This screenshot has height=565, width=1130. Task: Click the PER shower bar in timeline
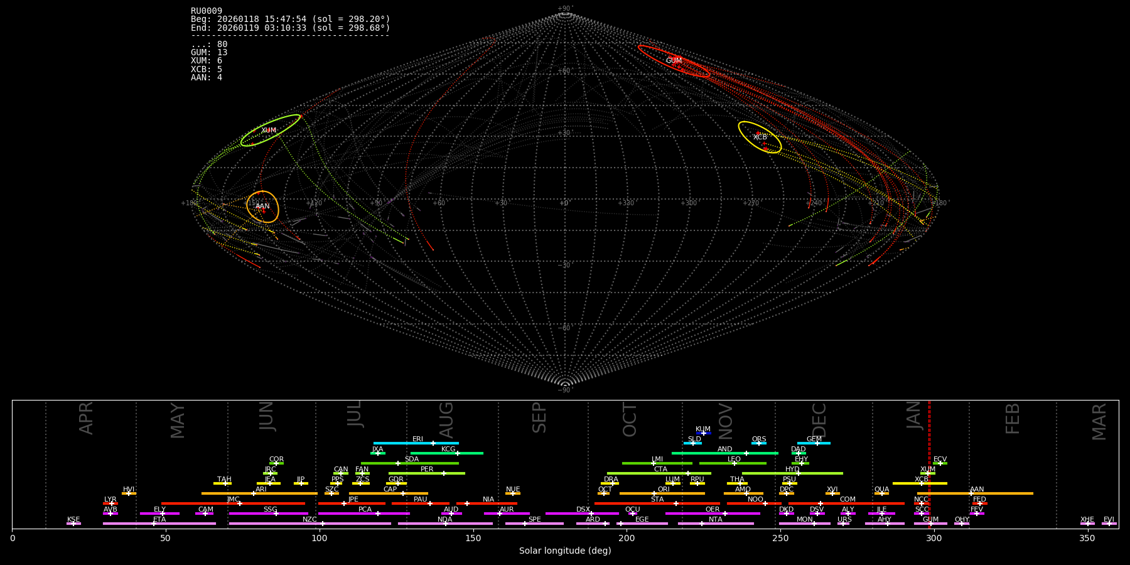point(426,473)
